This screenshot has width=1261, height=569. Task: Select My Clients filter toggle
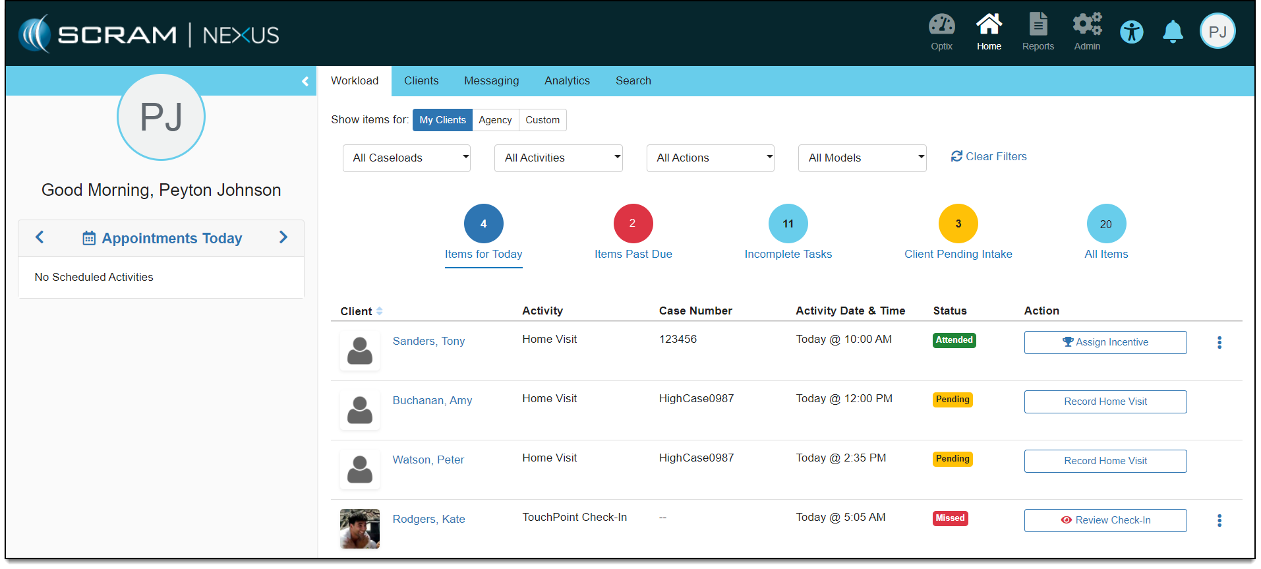coord(442,120)
